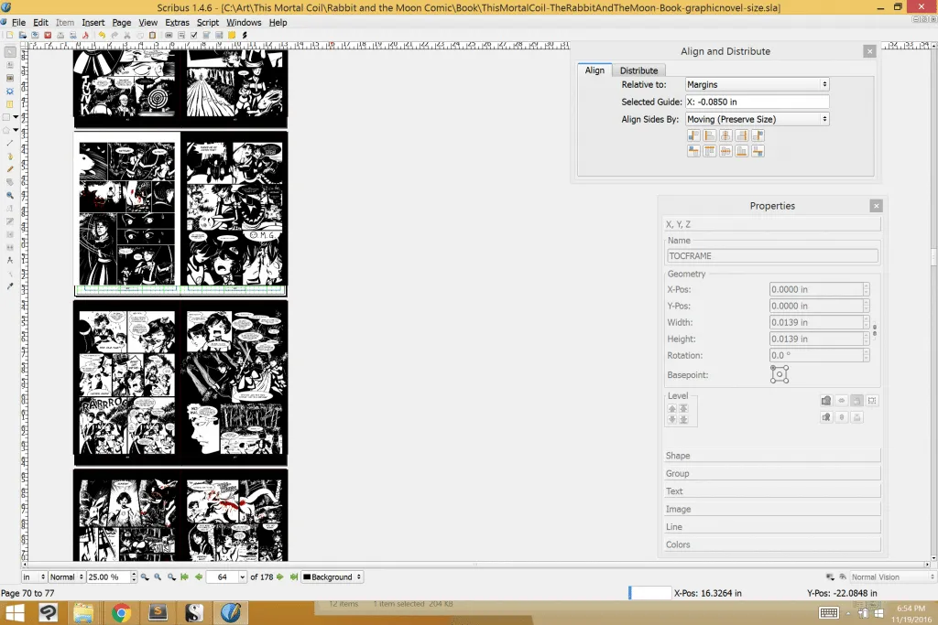The width and height of the screenshot is (938, 625).
Task: Select the Eyedropper tool
Action: (10, 286)
